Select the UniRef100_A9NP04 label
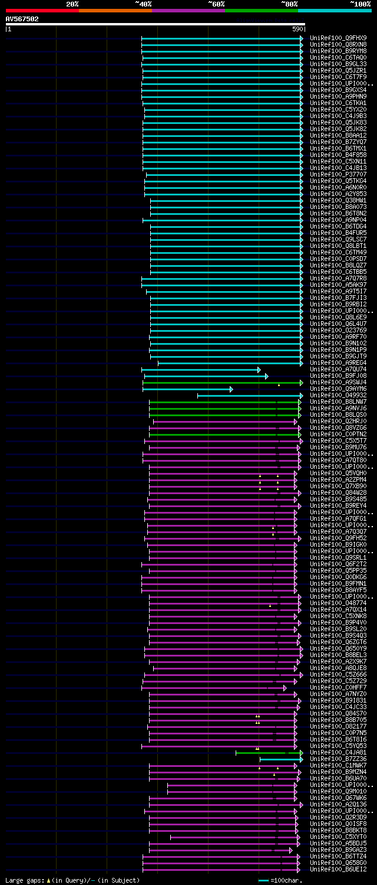This screenshot has height=885, width=377. click(338, 220)
